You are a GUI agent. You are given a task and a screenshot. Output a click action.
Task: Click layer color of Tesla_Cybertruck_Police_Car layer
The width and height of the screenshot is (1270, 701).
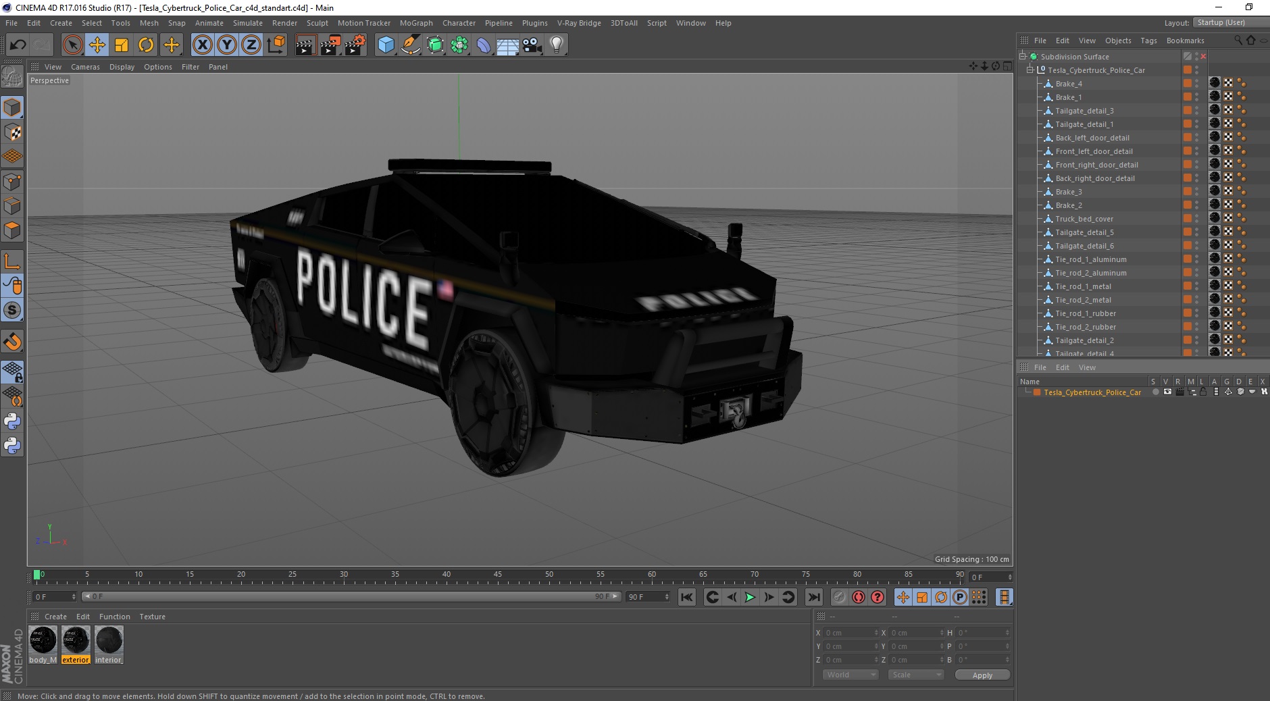pyautogui.click(x=1037, y=392)
